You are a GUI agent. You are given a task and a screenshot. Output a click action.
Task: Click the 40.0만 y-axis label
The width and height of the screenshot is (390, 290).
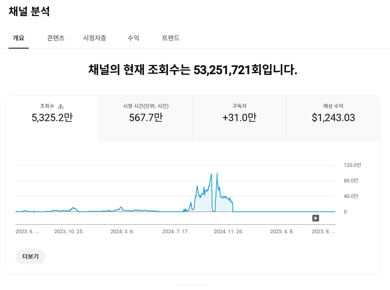coord(351,196)
